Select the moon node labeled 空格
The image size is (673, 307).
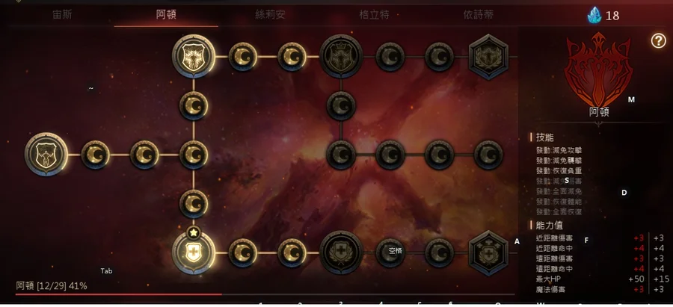tap(390, 253)
